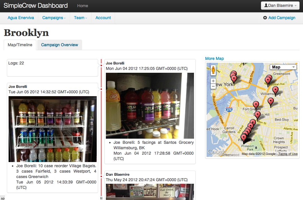This screenshot has height=200, width=303.
Task: Zoom in the map with plus button
Action: click(213, 81)
